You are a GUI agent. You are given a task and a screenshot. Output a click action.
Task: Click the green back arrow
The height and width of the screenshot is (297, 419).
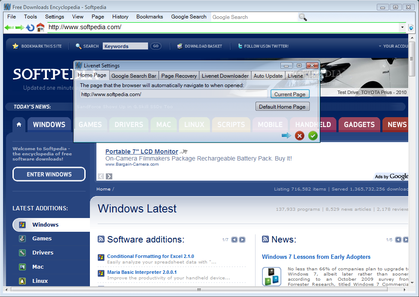point(9,27)
